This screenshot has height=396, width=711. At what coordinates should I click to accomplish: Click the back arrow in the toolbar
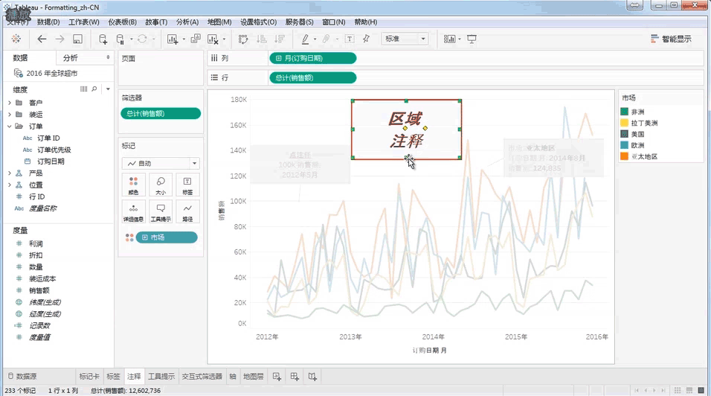pos(42,39)
